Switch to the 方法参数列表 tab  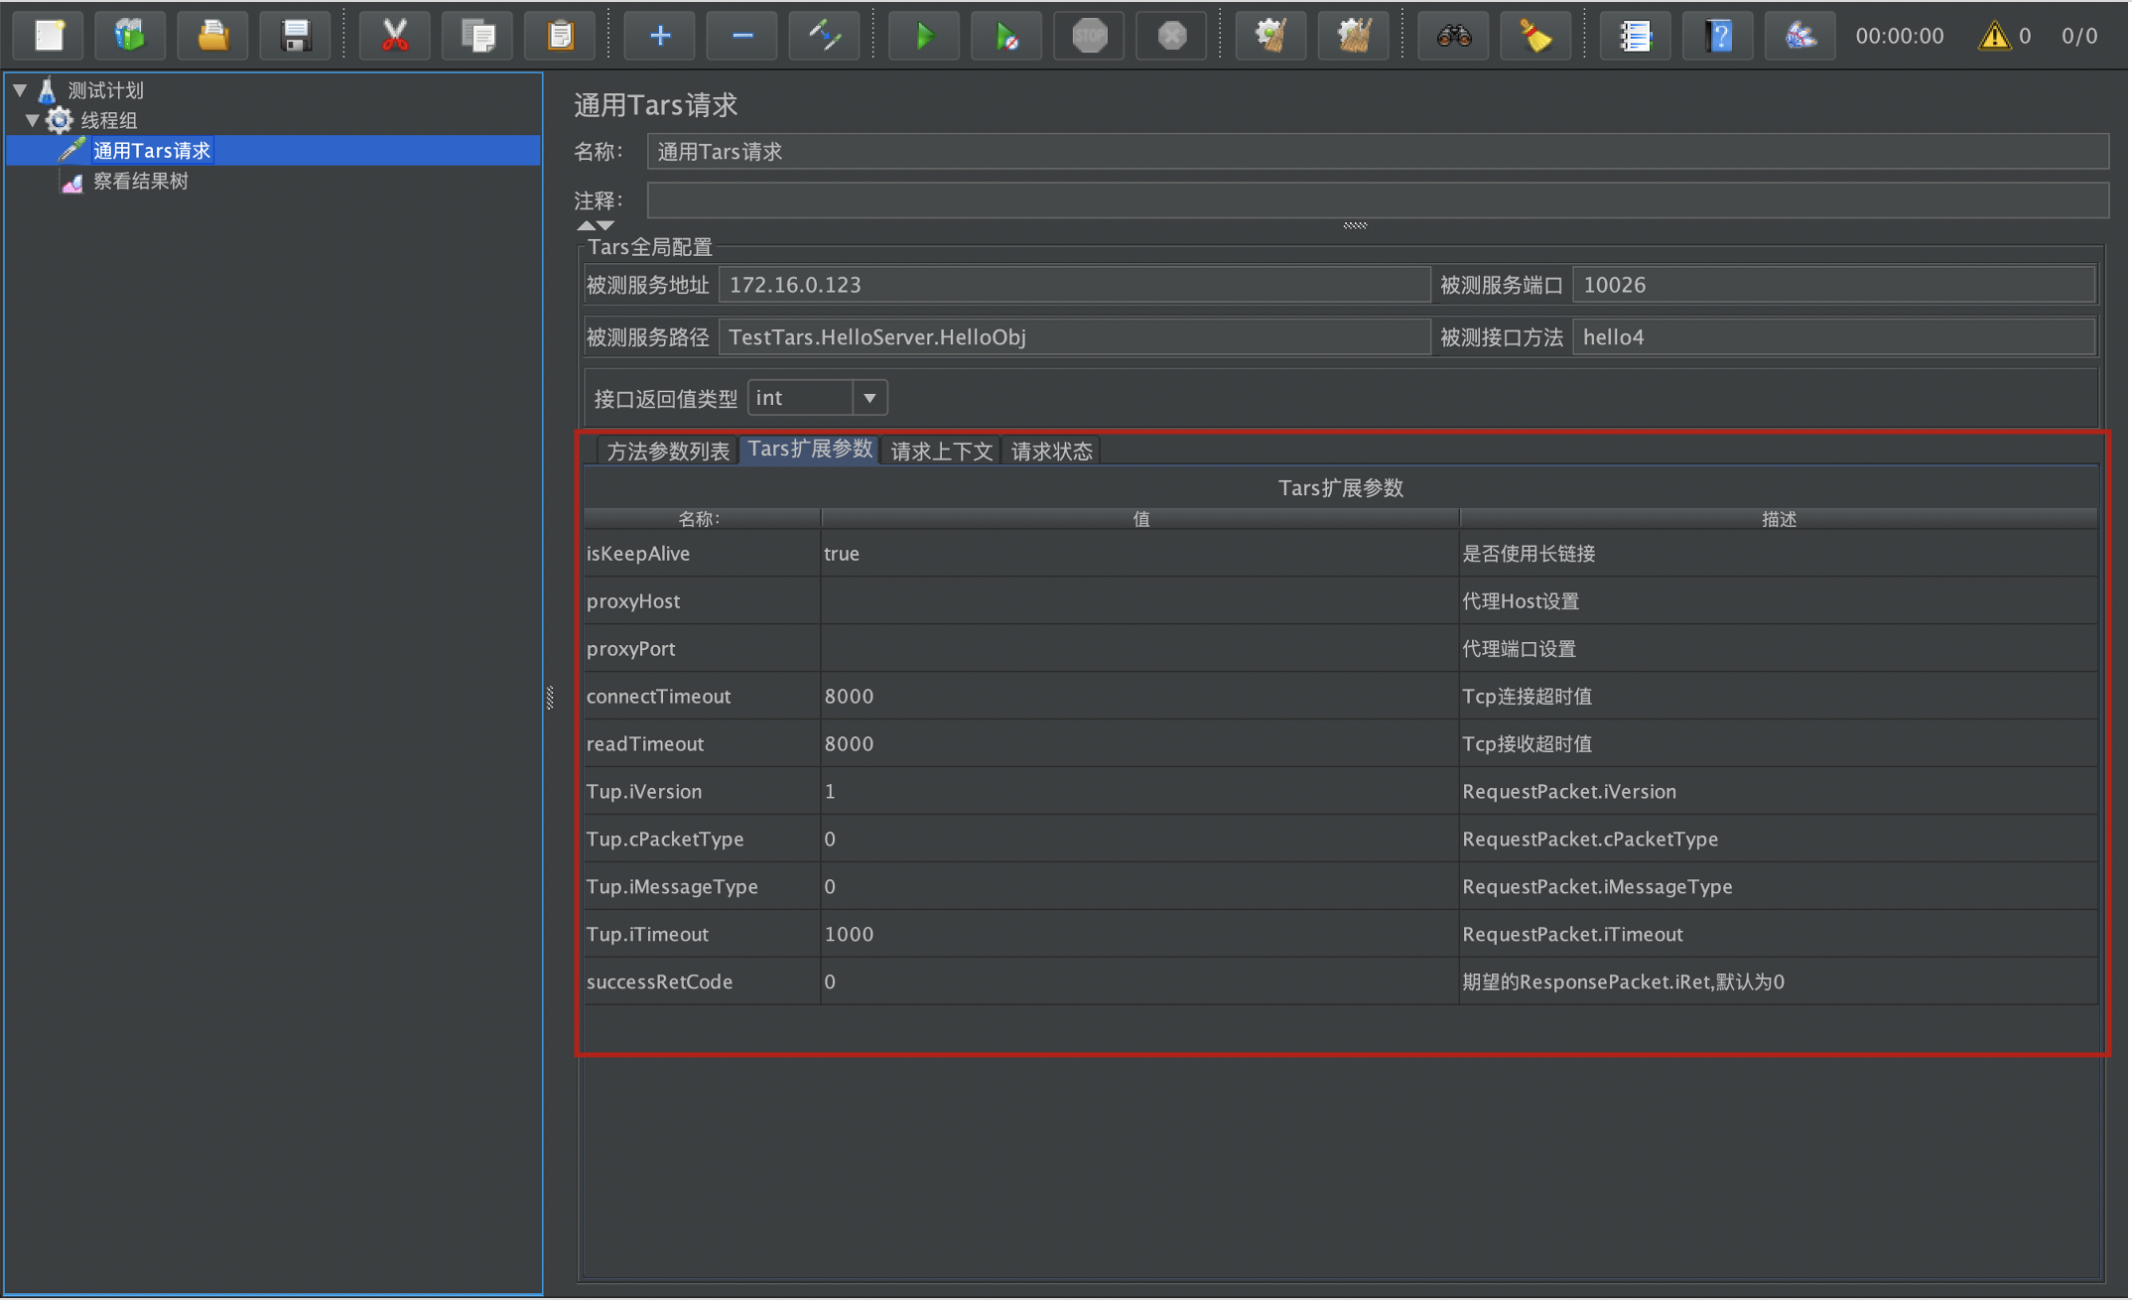point(667,452)
